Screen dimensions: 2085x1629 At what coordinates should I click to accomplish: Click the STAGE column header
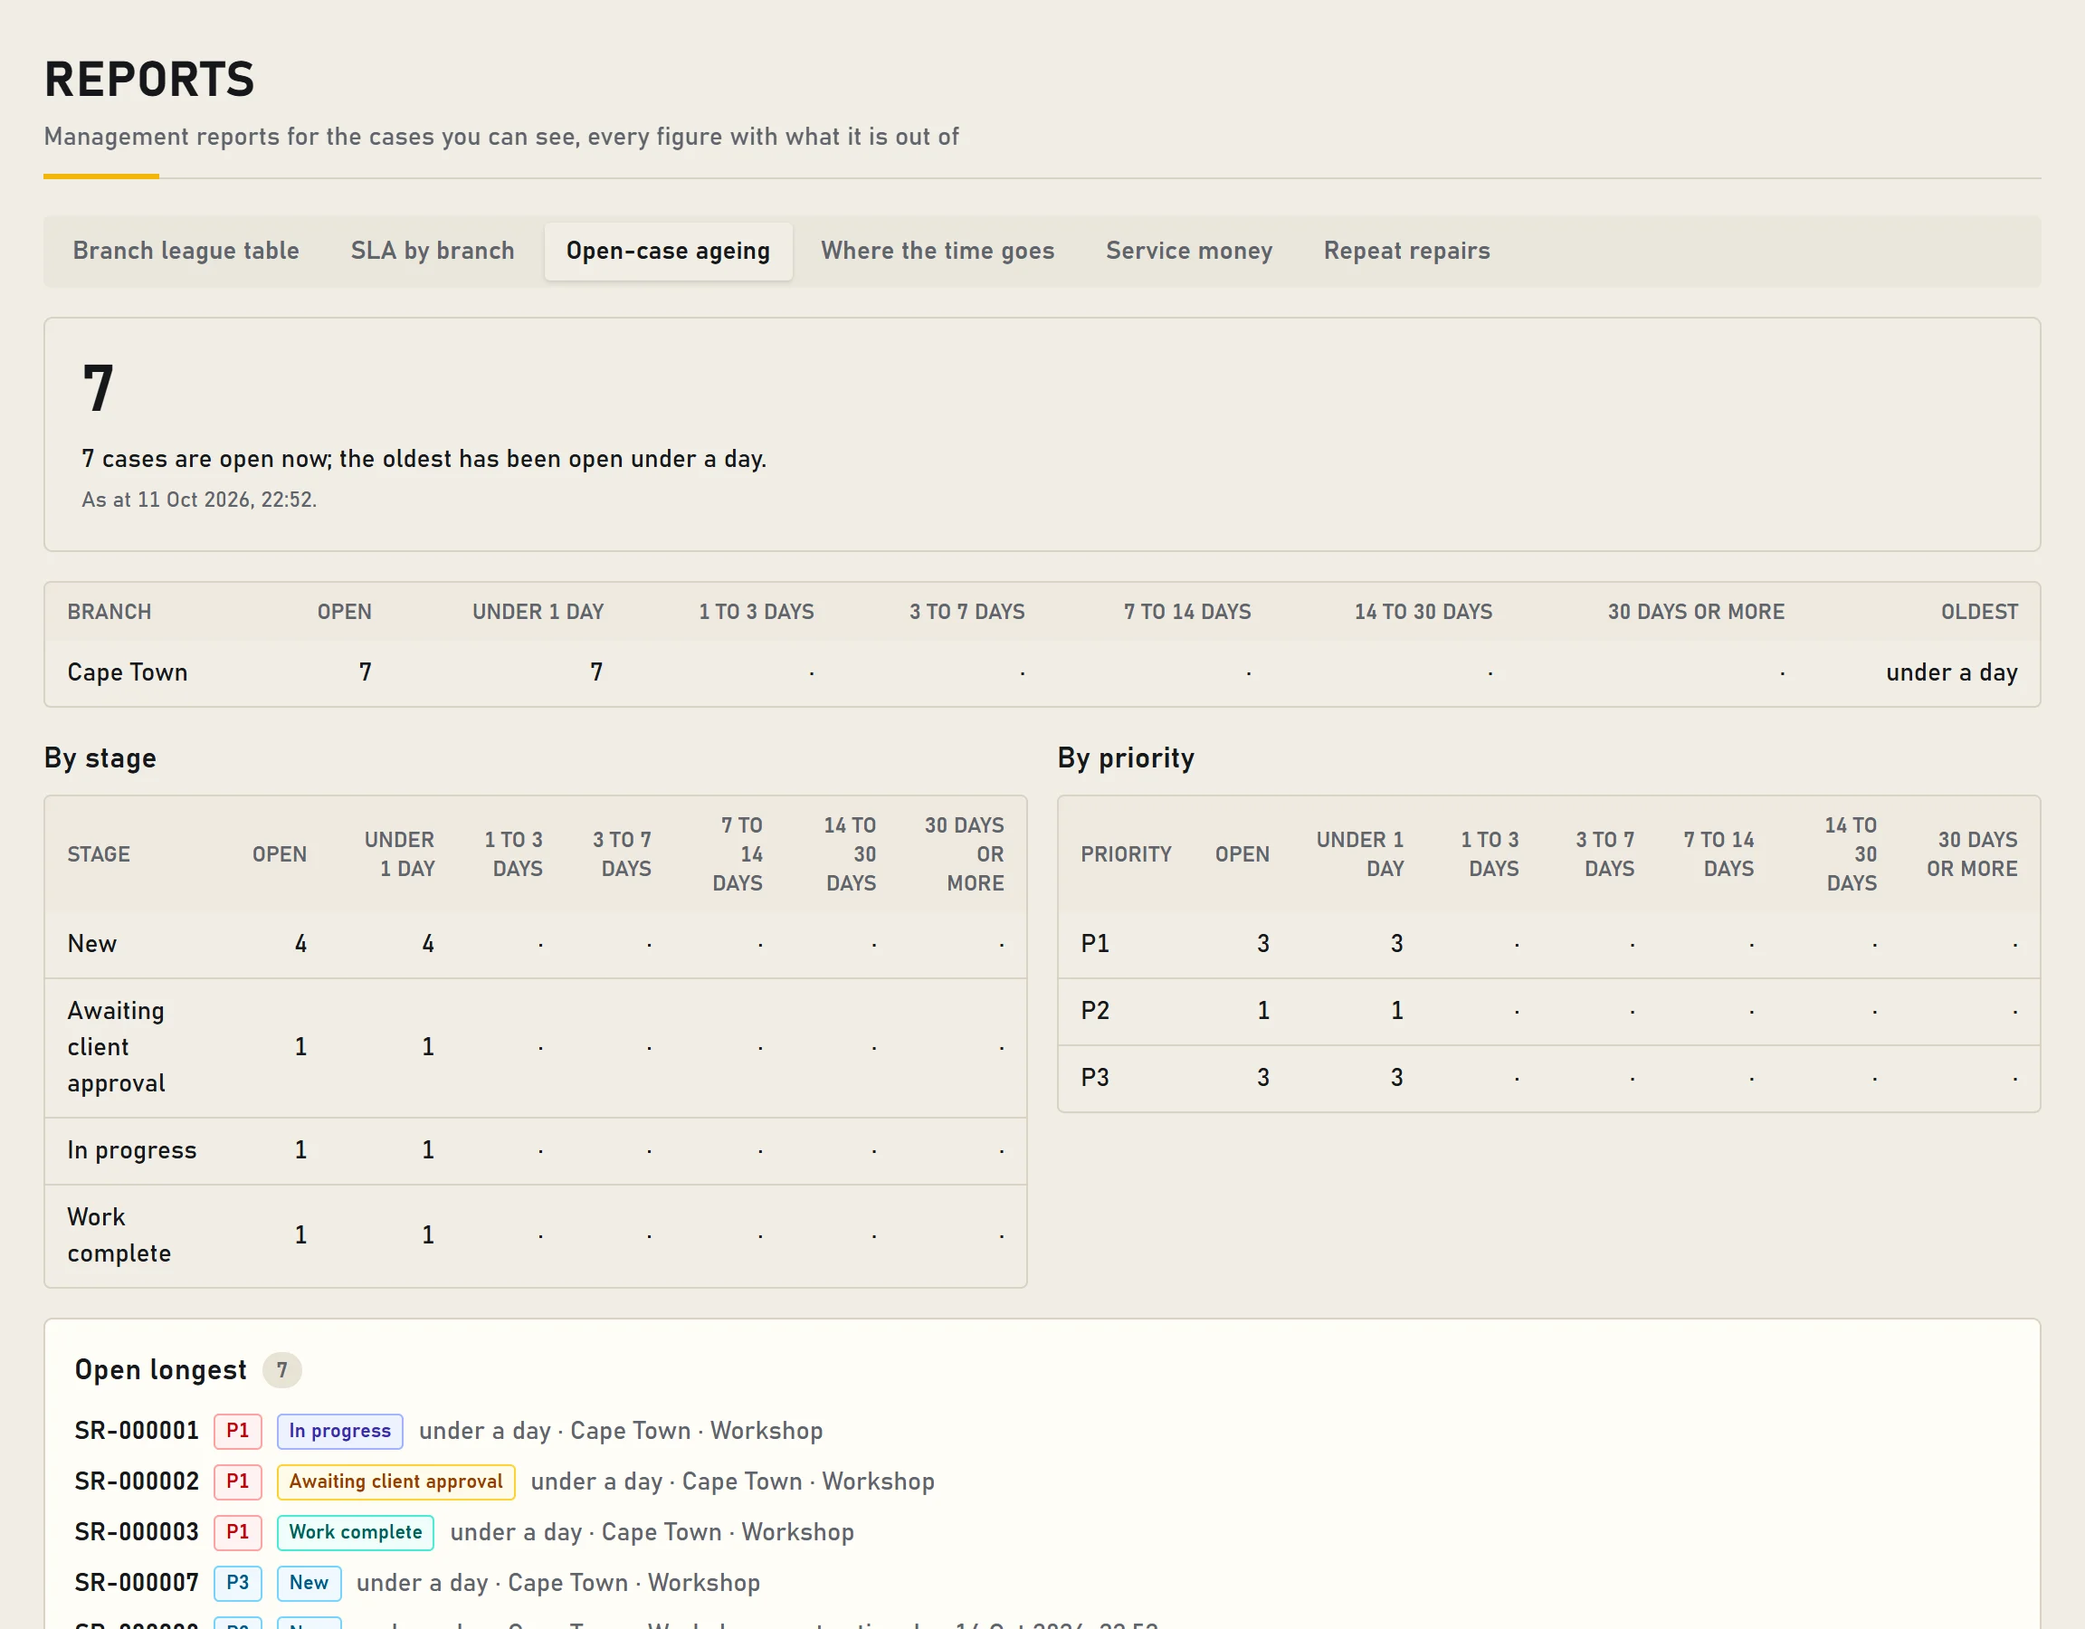(x=99, y=854)
